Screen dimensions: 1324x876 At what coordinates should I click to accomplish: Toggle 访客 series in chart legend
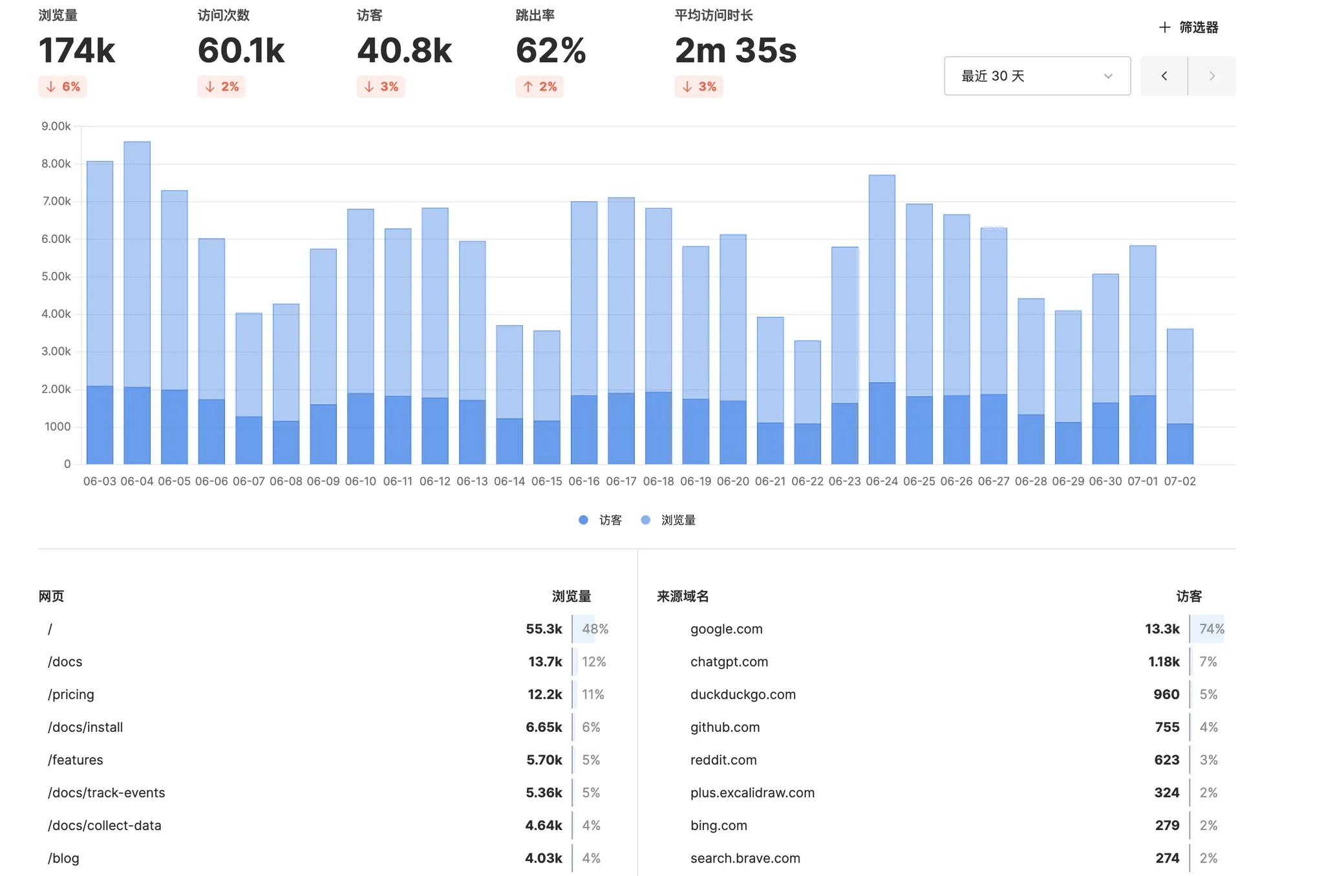tap(610, 520)
